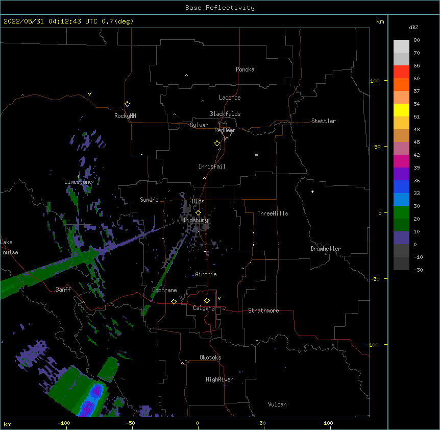Click the ThreeHills label
440x430 pixels.
tap(273, 213)
